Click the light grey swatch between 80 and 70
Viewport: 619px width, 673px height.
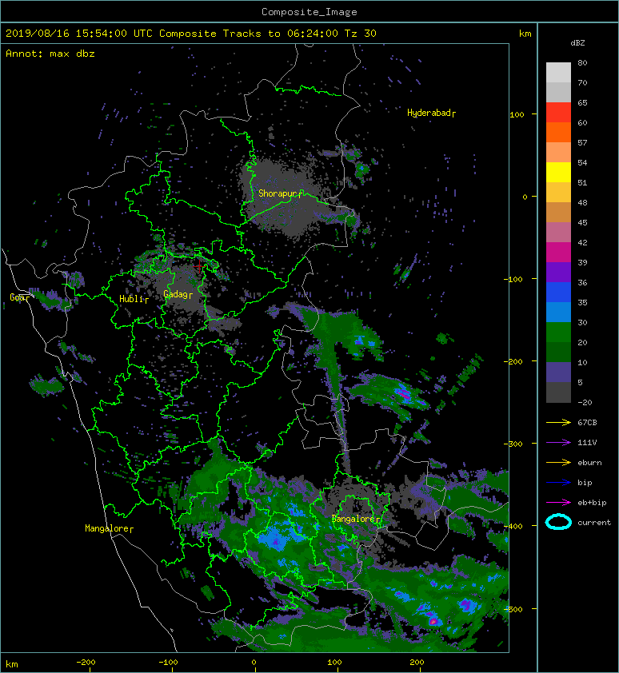tap(558, 72)
